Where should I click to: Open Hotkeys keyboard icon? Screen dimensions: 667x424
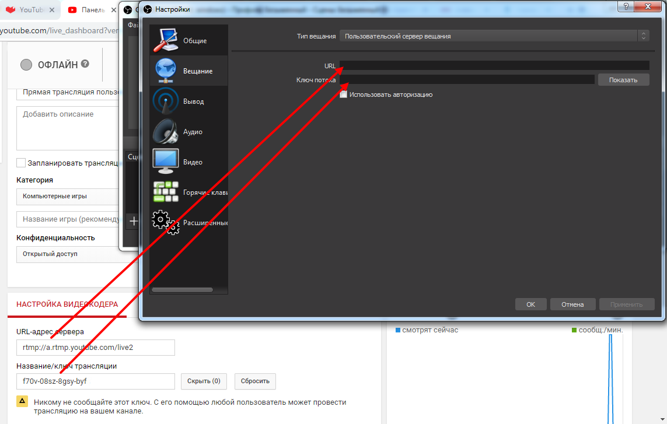(x=165, y=192)
